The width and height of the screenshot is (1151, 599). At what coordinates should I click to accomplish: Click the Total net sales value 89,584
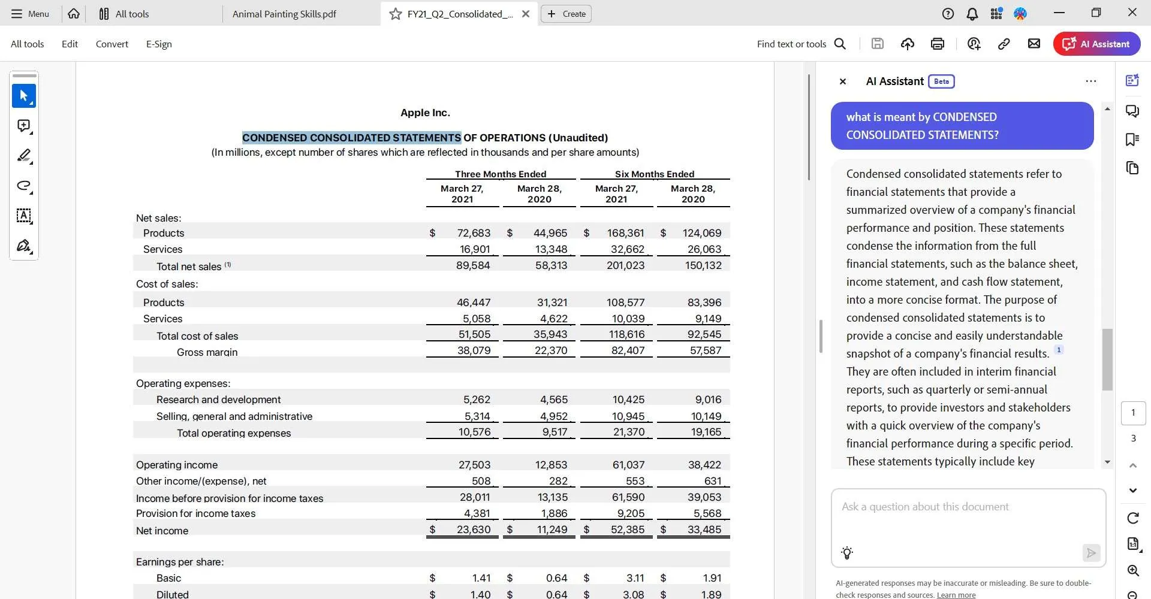pos(473,265)
